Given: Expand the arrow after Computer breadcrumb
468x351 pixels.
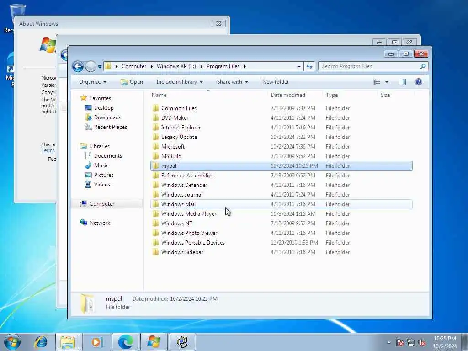Looking at the screenshot, I should [152, 66].
